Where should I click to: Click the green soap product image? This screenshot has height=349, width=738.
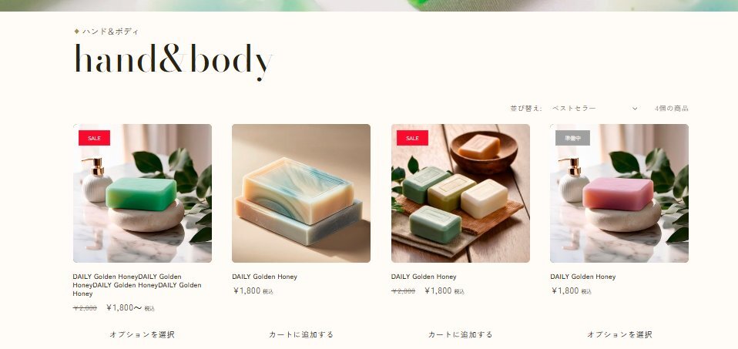(143, 193)
